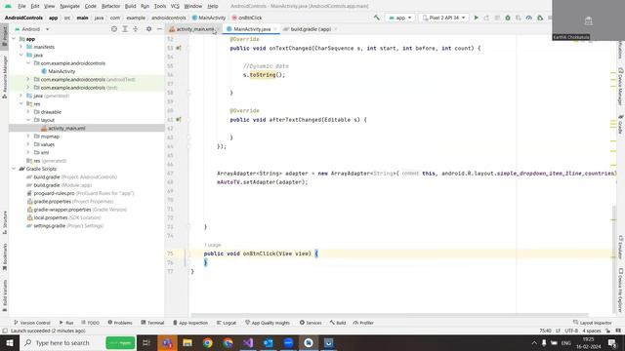Open Outlook from the taskbar

tap(269, 342)
